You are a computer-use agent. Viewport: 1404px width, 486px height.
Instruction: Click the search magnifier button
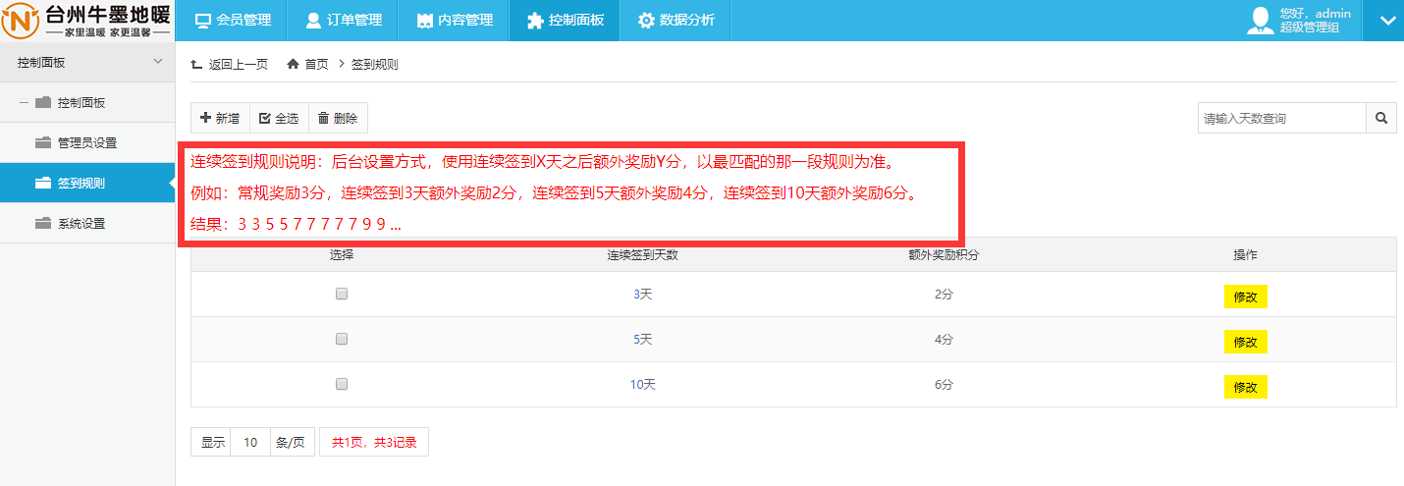(x=1381, y=118)
